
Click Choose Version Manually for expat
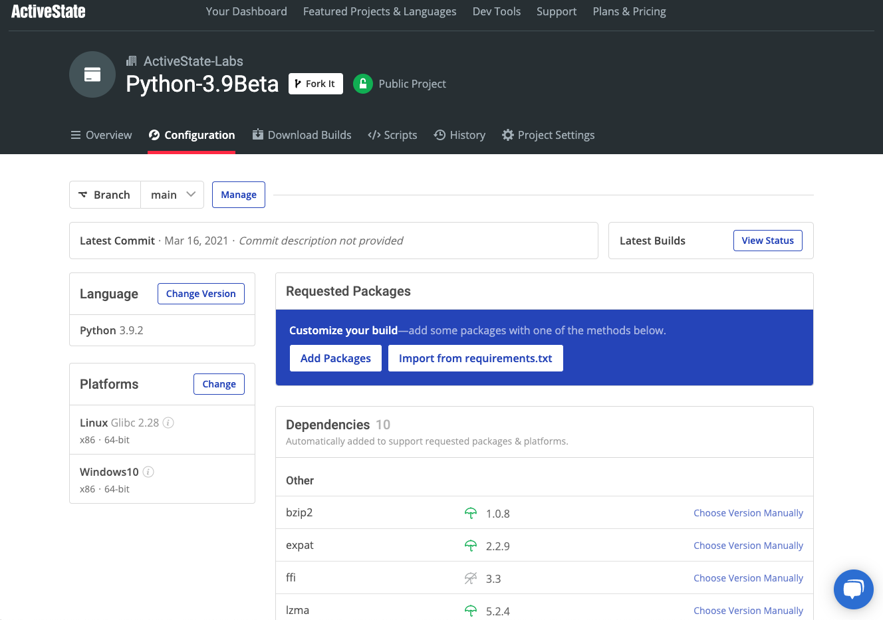tap(748, 545)
